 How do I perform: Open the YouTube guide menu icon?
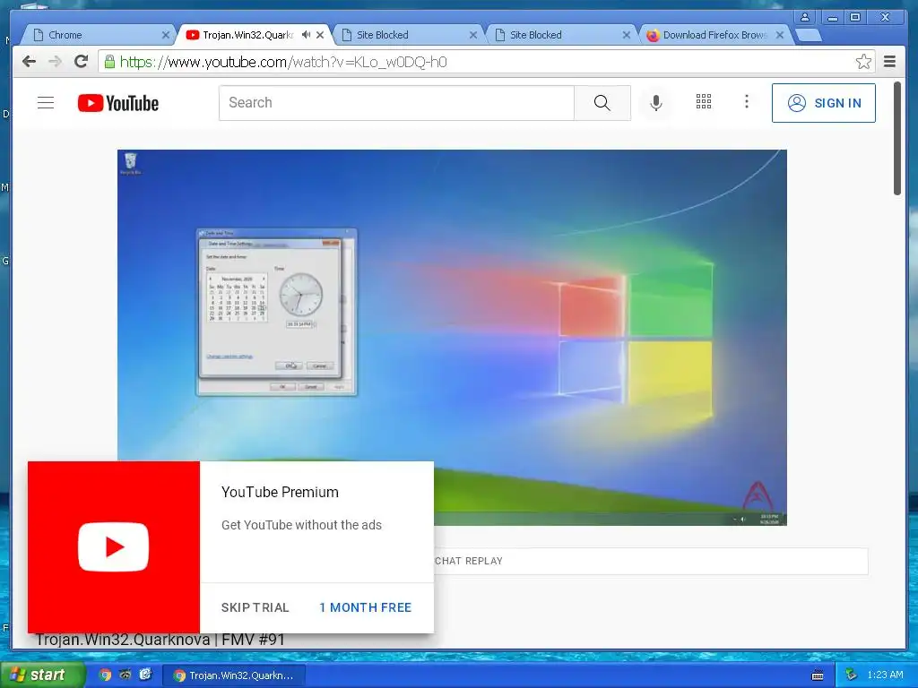click(x=46, y=103)
